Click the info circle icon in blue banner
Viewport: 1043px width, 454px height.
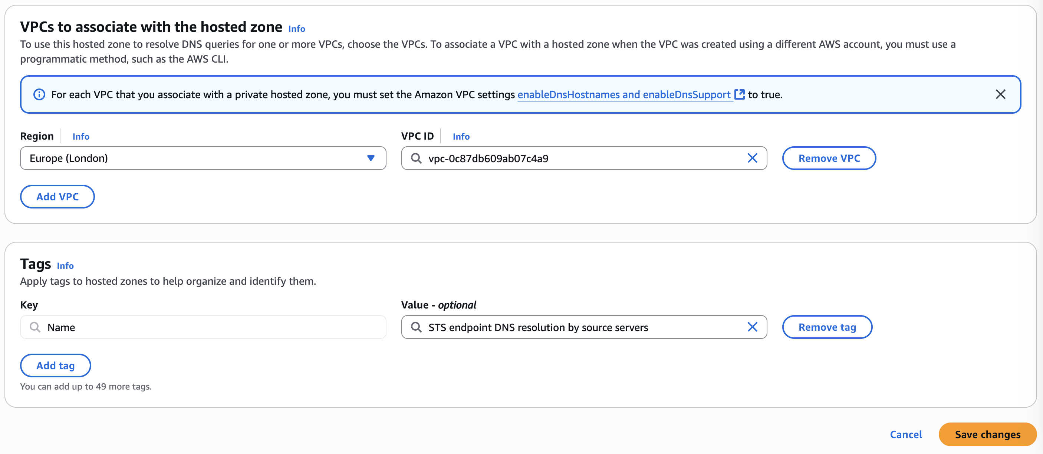(x=39, y=94)
